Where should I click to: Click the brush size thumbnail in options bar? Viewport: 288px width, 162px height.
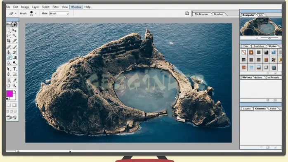[31, 13]
